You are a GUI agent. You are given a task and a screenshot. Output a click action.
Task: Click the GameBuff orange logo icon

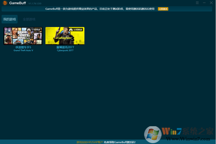click(x=5, y=3)
